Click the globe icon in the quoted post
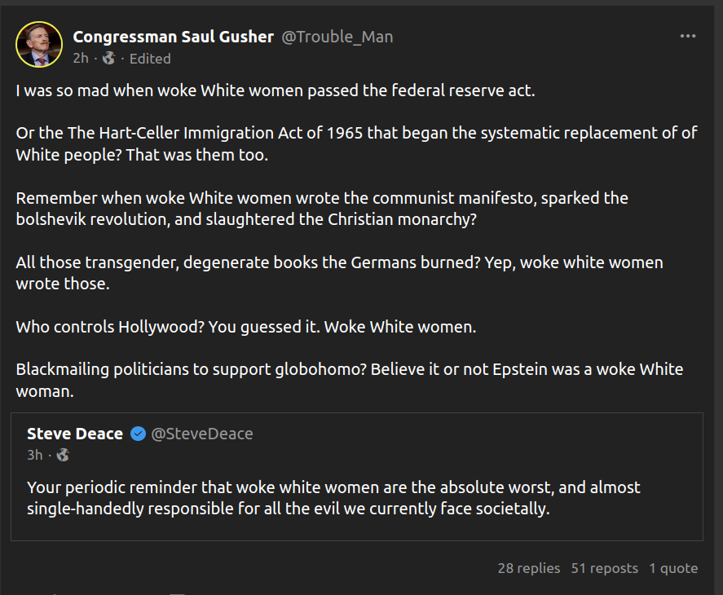This screenshot has height=595, width=723. (63, 455)
